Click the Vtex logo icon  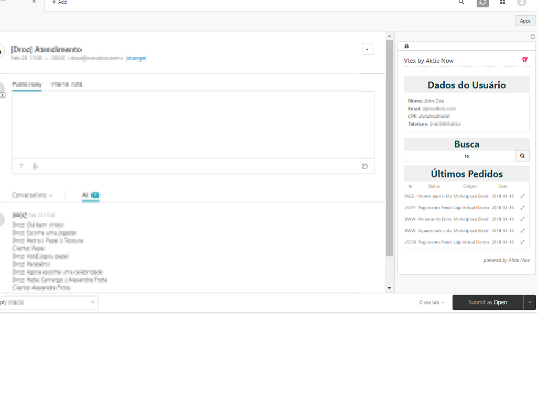(525, 60)
